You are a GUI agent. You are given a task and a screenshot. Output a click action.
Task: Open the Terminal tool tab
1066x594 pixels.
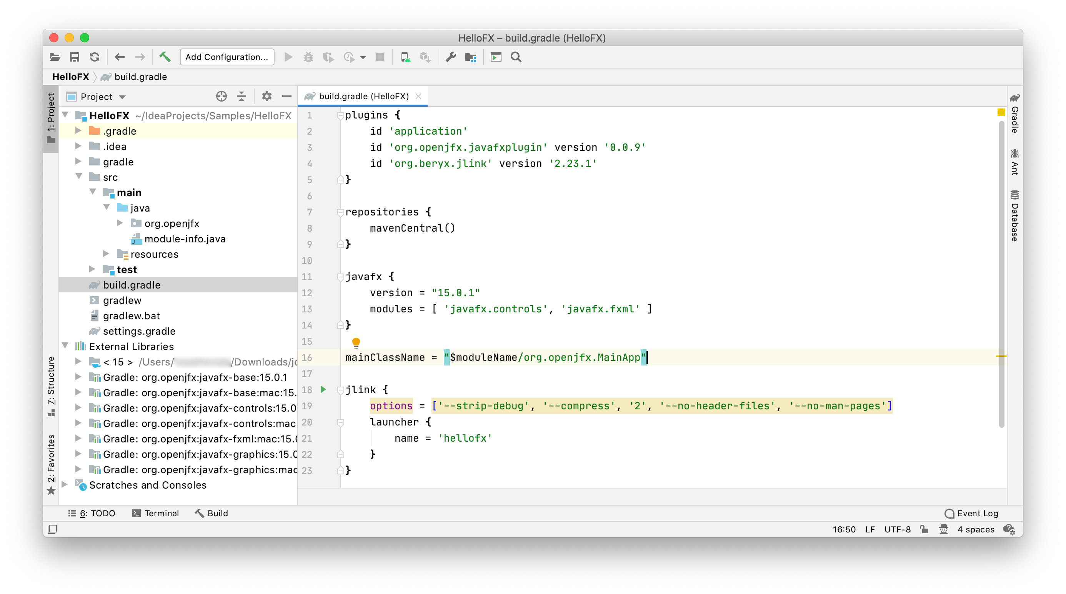[x=156, y=513]
